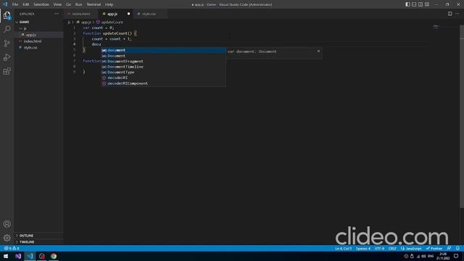Click the VS Code logo in the title bar
This screenshot has height=261, width=464.
(x=5, y=4)
